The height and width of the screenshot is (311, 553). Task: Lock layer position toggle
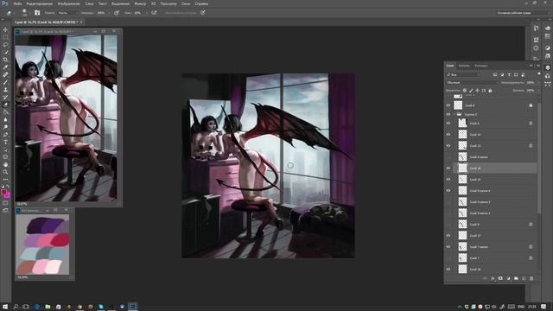click(478, 91)
